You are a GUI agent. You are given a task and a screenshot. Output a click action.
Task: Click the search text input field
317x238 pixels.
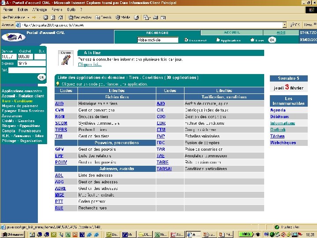point(158,40)
